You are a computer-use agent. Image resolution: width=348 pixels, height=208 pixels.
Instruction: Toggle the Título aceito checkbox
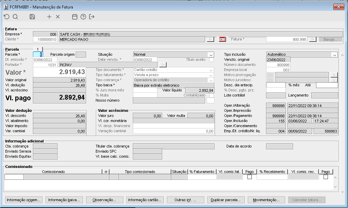tap(211, 59)
